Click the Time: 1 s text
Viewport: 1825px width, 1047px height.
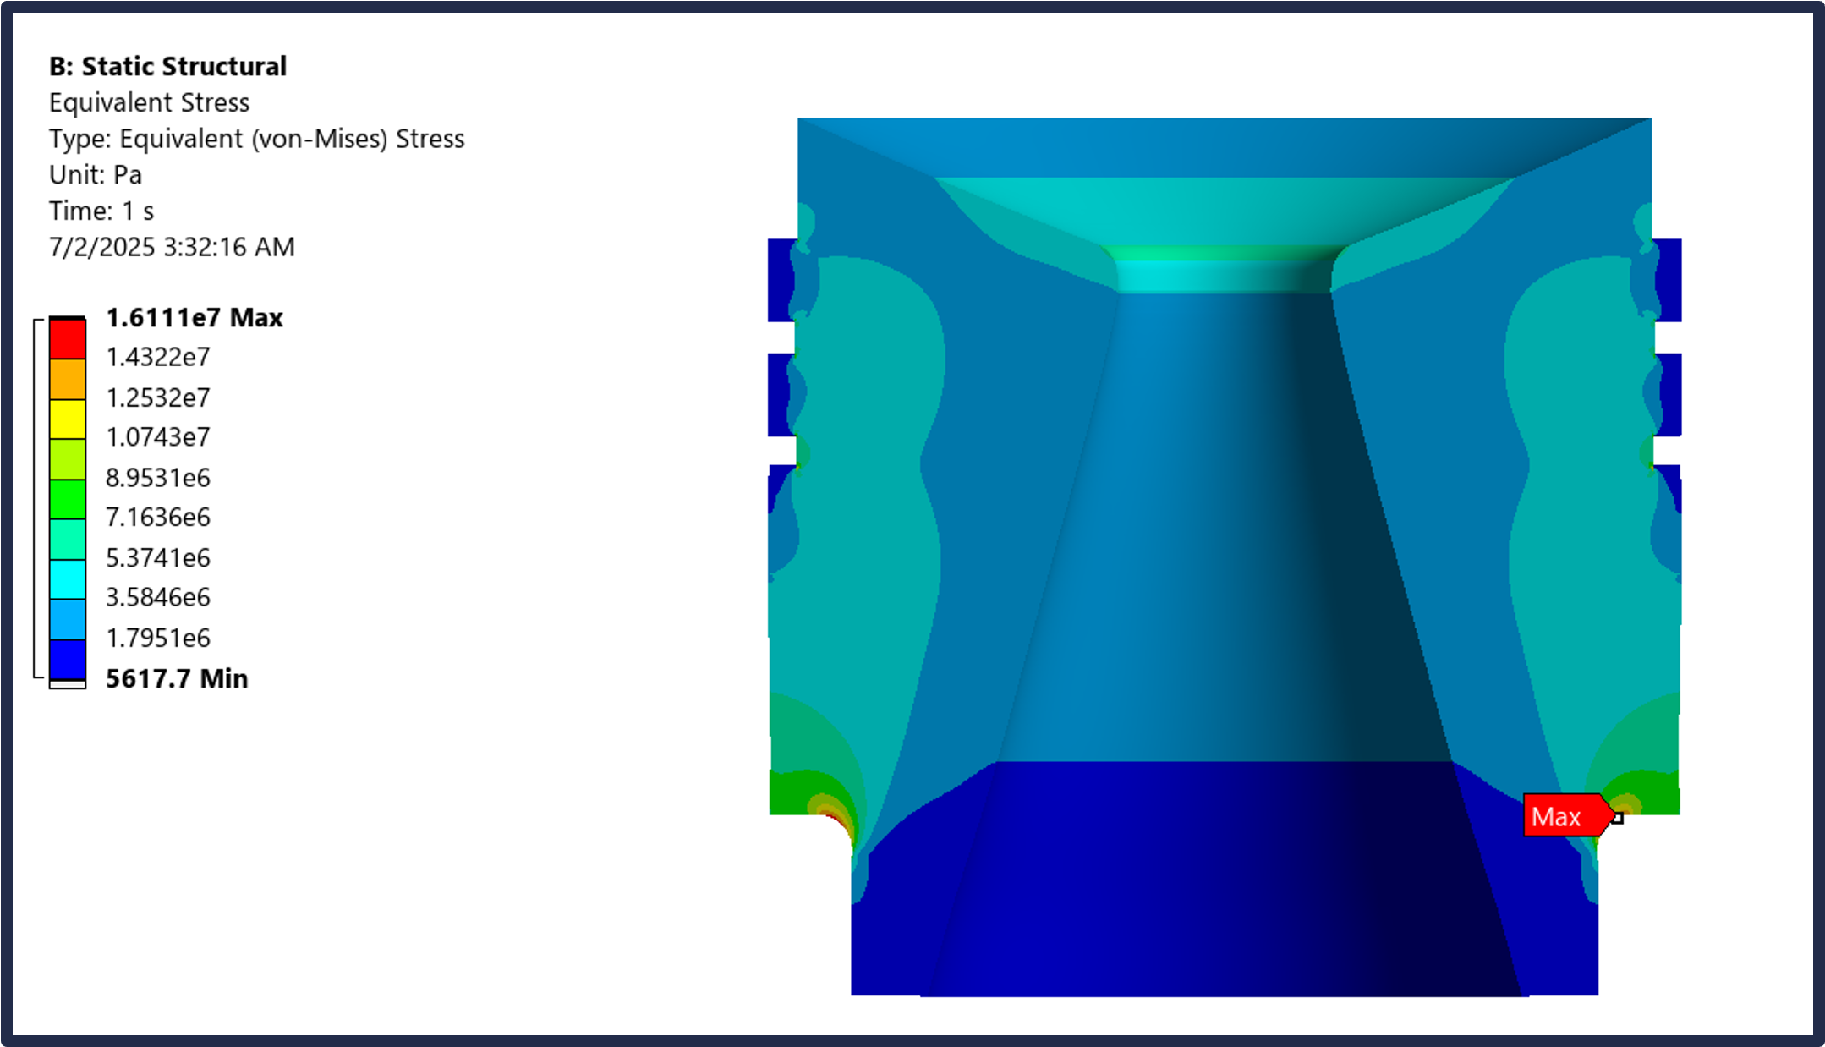pos(101,211)
